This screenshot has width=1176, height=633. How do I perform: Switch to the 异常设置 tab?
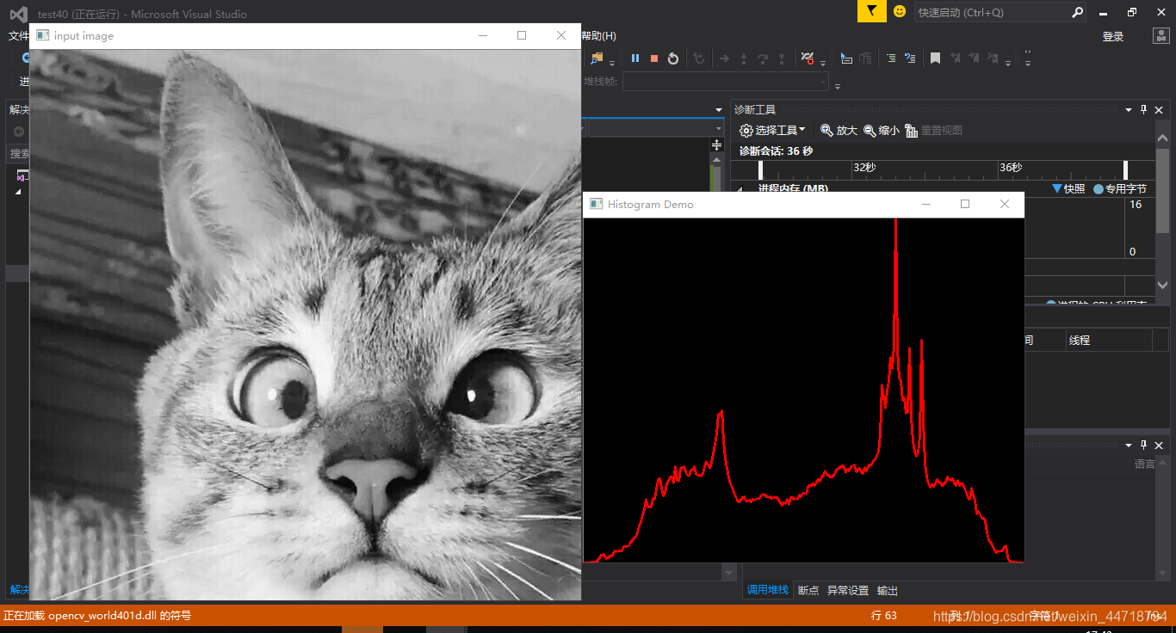coord(848,590)
